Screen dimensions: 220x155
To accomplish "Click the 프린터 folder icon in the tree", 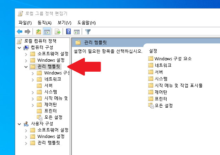I will (39, 111).
